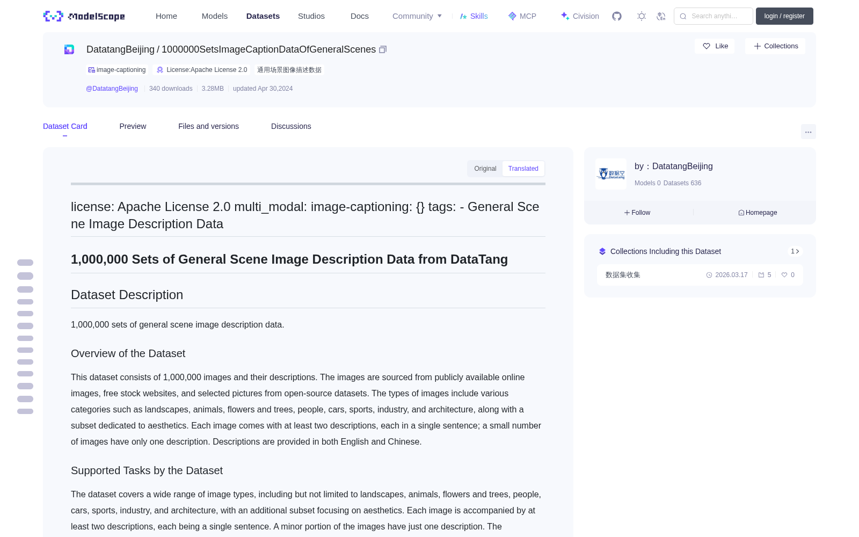The image size is (859, 537).
Task: Show the Translated card text
Action: point(523,169)
